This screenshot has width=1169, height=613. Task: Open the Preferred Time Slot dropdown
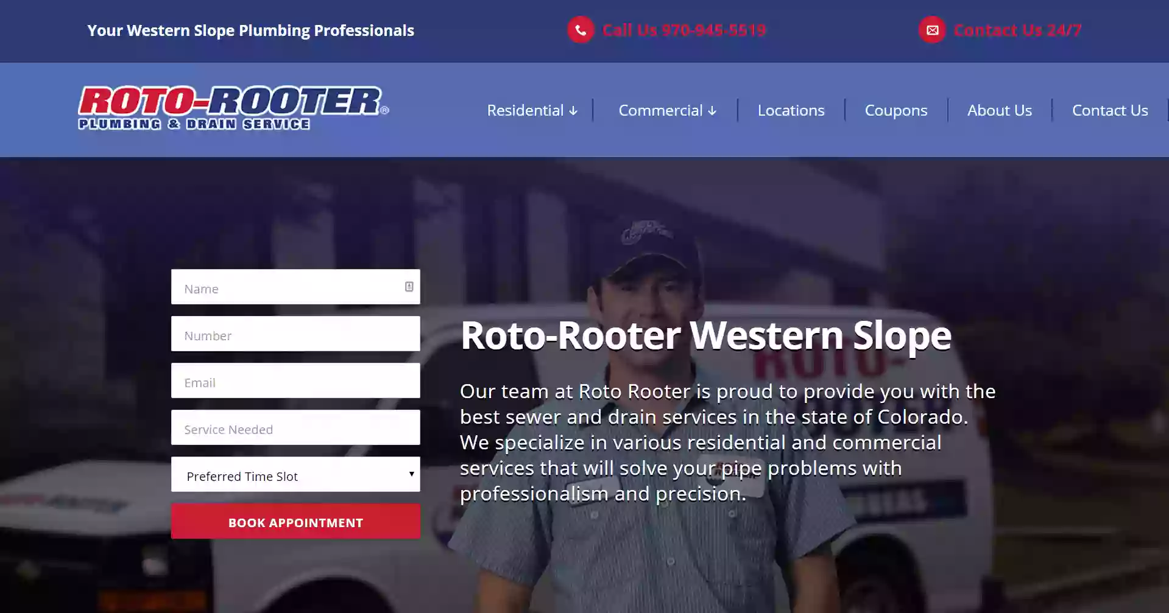pos(295,474)
